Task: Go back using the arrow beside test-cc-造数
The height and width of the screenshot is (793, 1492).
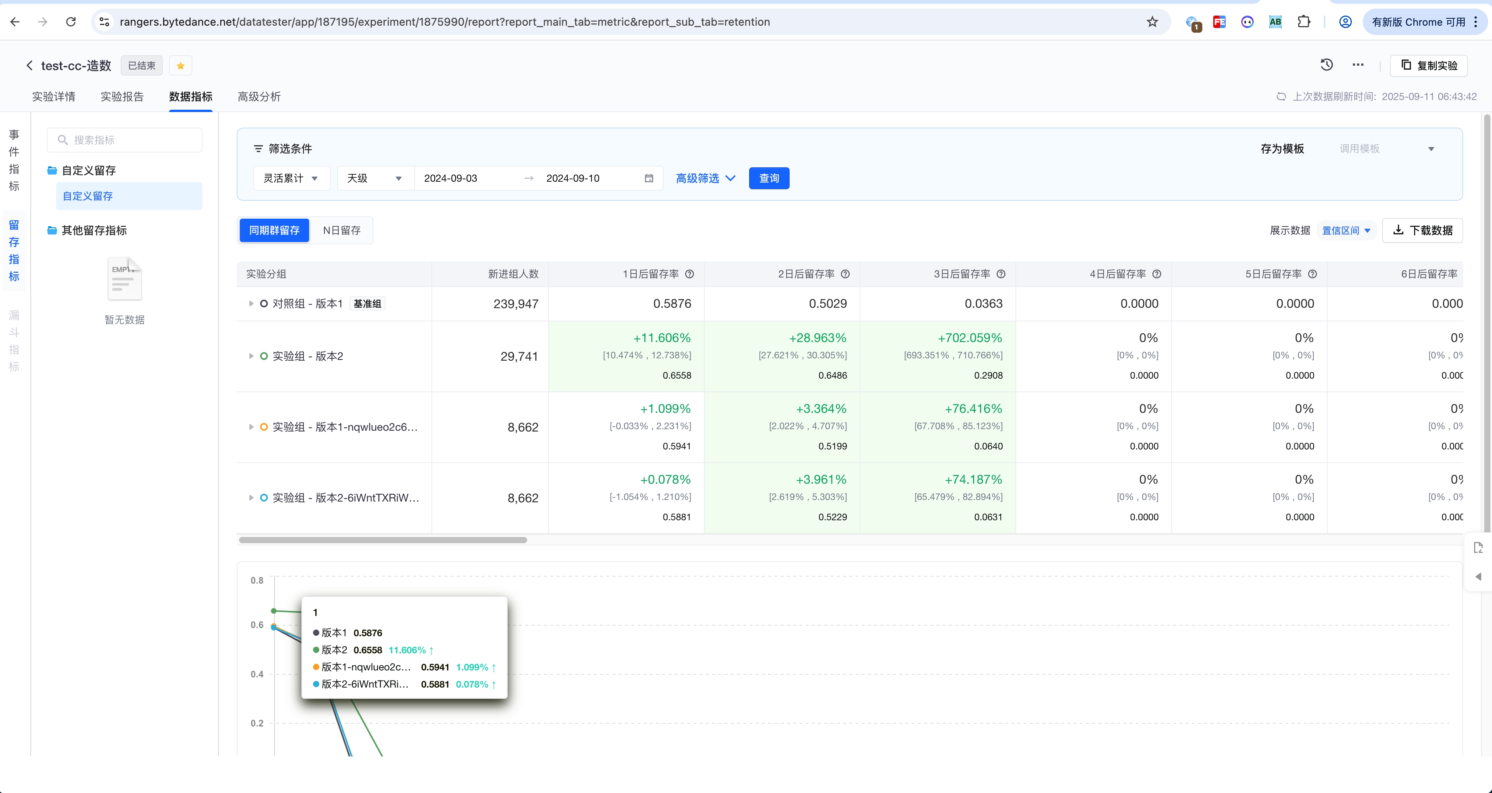Action: pos(30,66)
